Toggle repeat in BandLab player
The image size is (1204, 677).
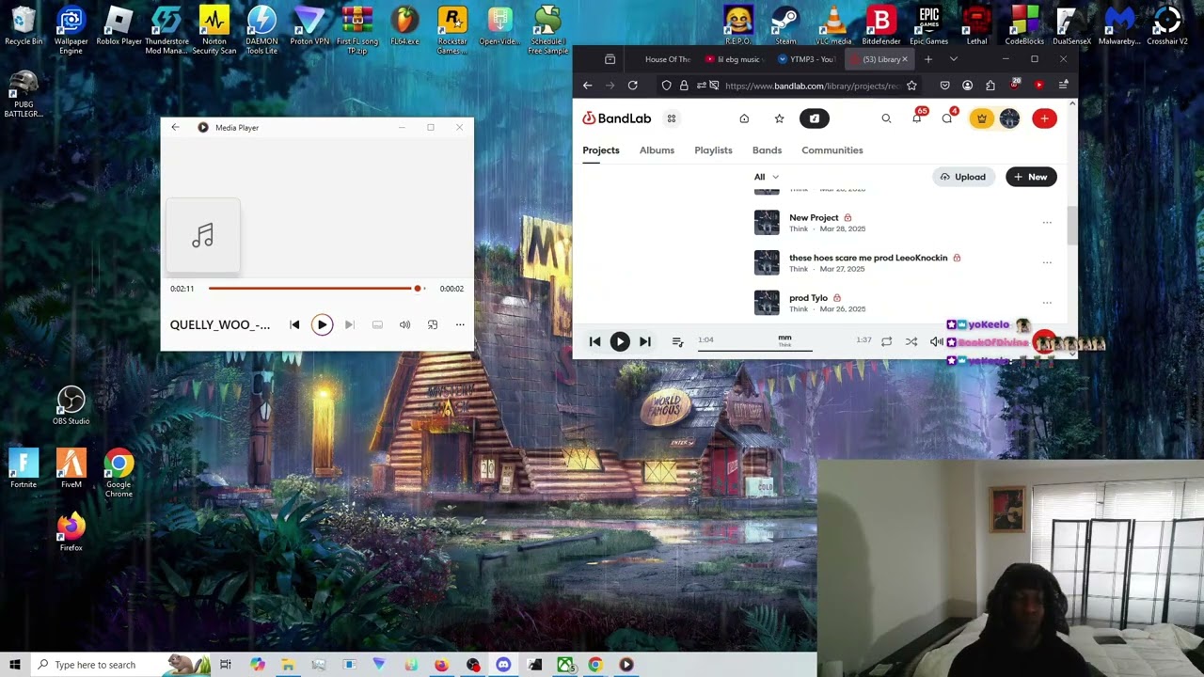pyautogui.click(x=886, y=341)
